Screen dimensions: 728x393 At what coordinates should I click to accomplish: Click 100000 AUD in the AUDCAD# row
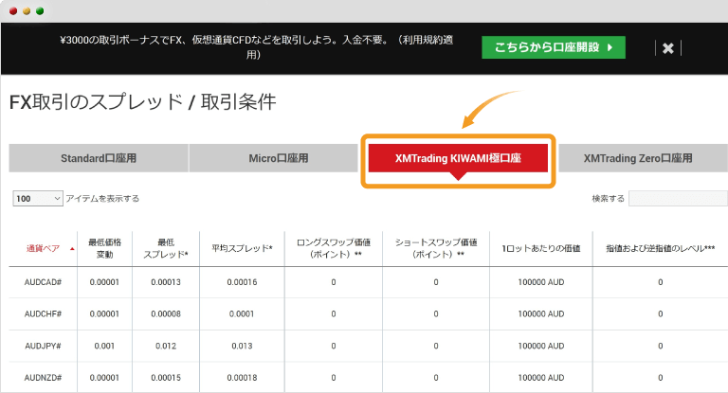541,282
